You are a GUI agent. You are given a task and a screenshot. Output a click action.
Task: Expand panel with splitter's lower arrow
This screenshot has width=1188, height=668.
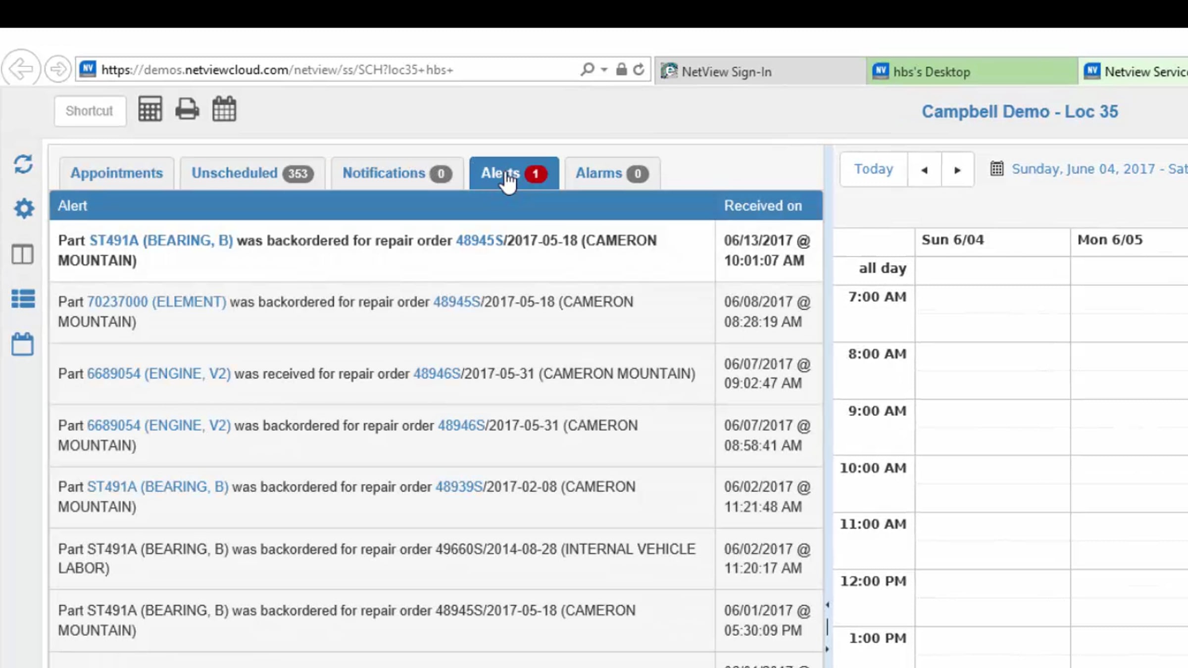coord(827,649)
